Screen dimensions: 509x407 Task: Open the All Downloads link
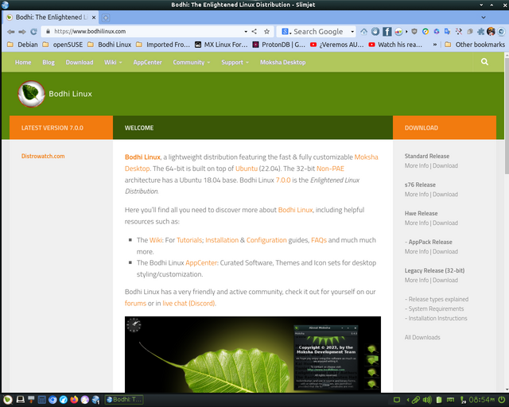[422, 338]
